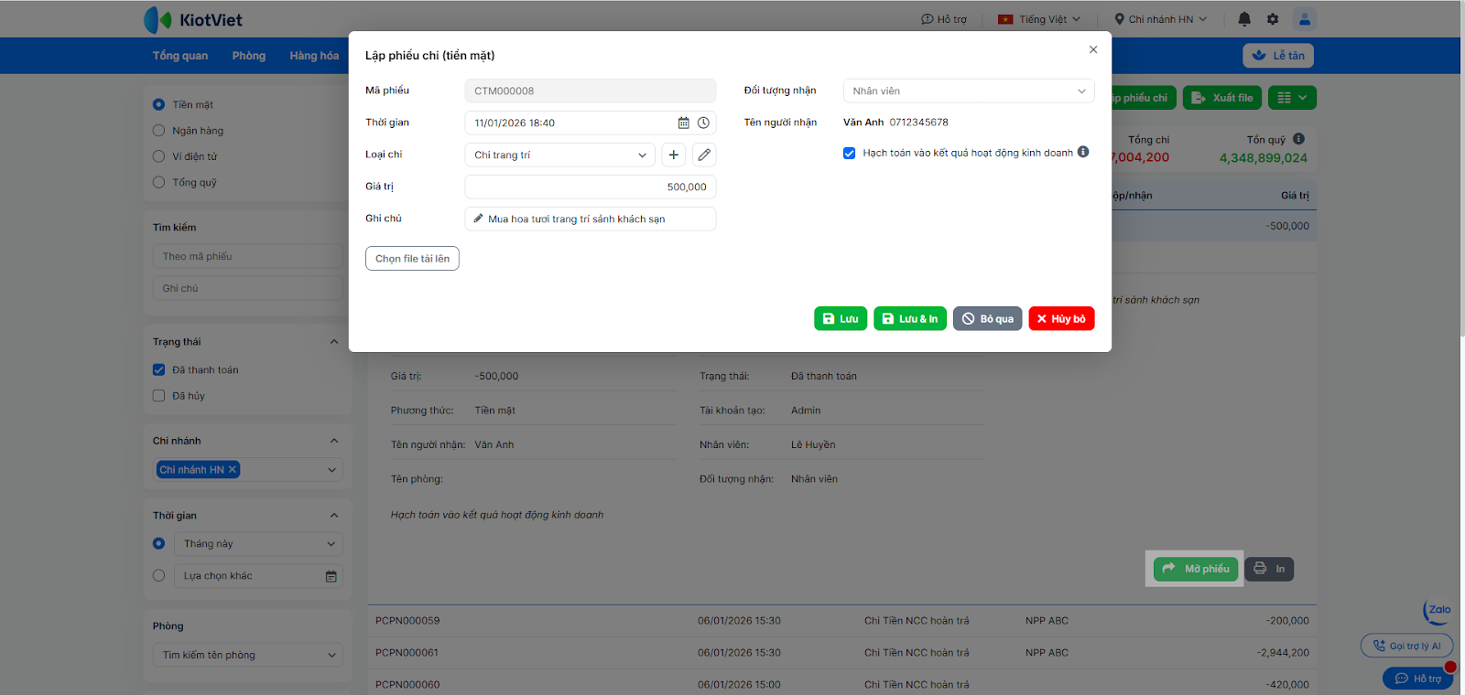
Task: Collapse the Trạng thái filter section
Action: pos(334,342)
